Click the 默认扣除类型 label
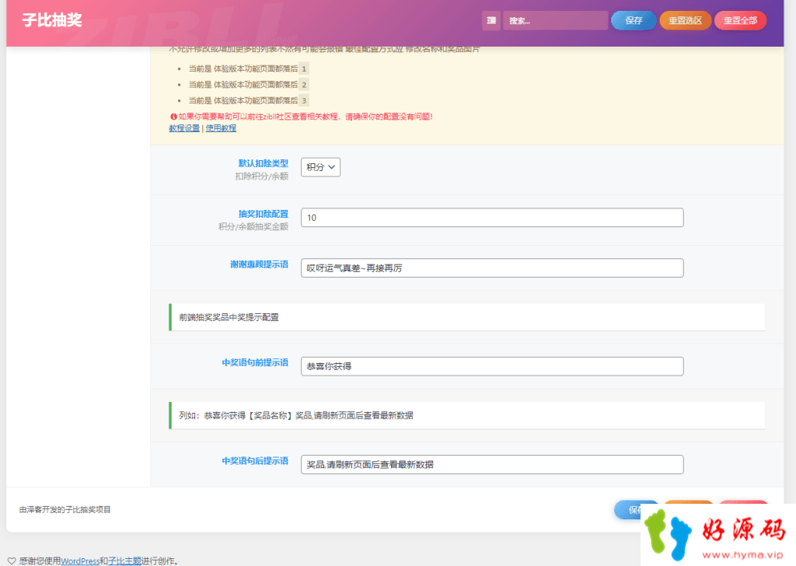The image size is (796, 566). pyautogui.click(x=263, y=163)
